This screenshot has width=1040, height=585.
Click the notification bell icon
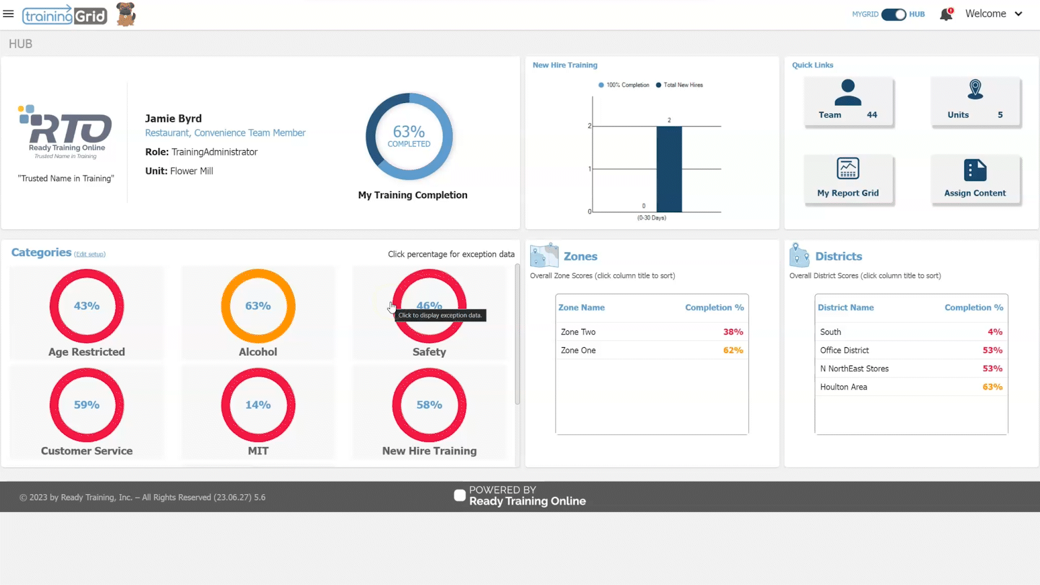(x=946, y=15)
